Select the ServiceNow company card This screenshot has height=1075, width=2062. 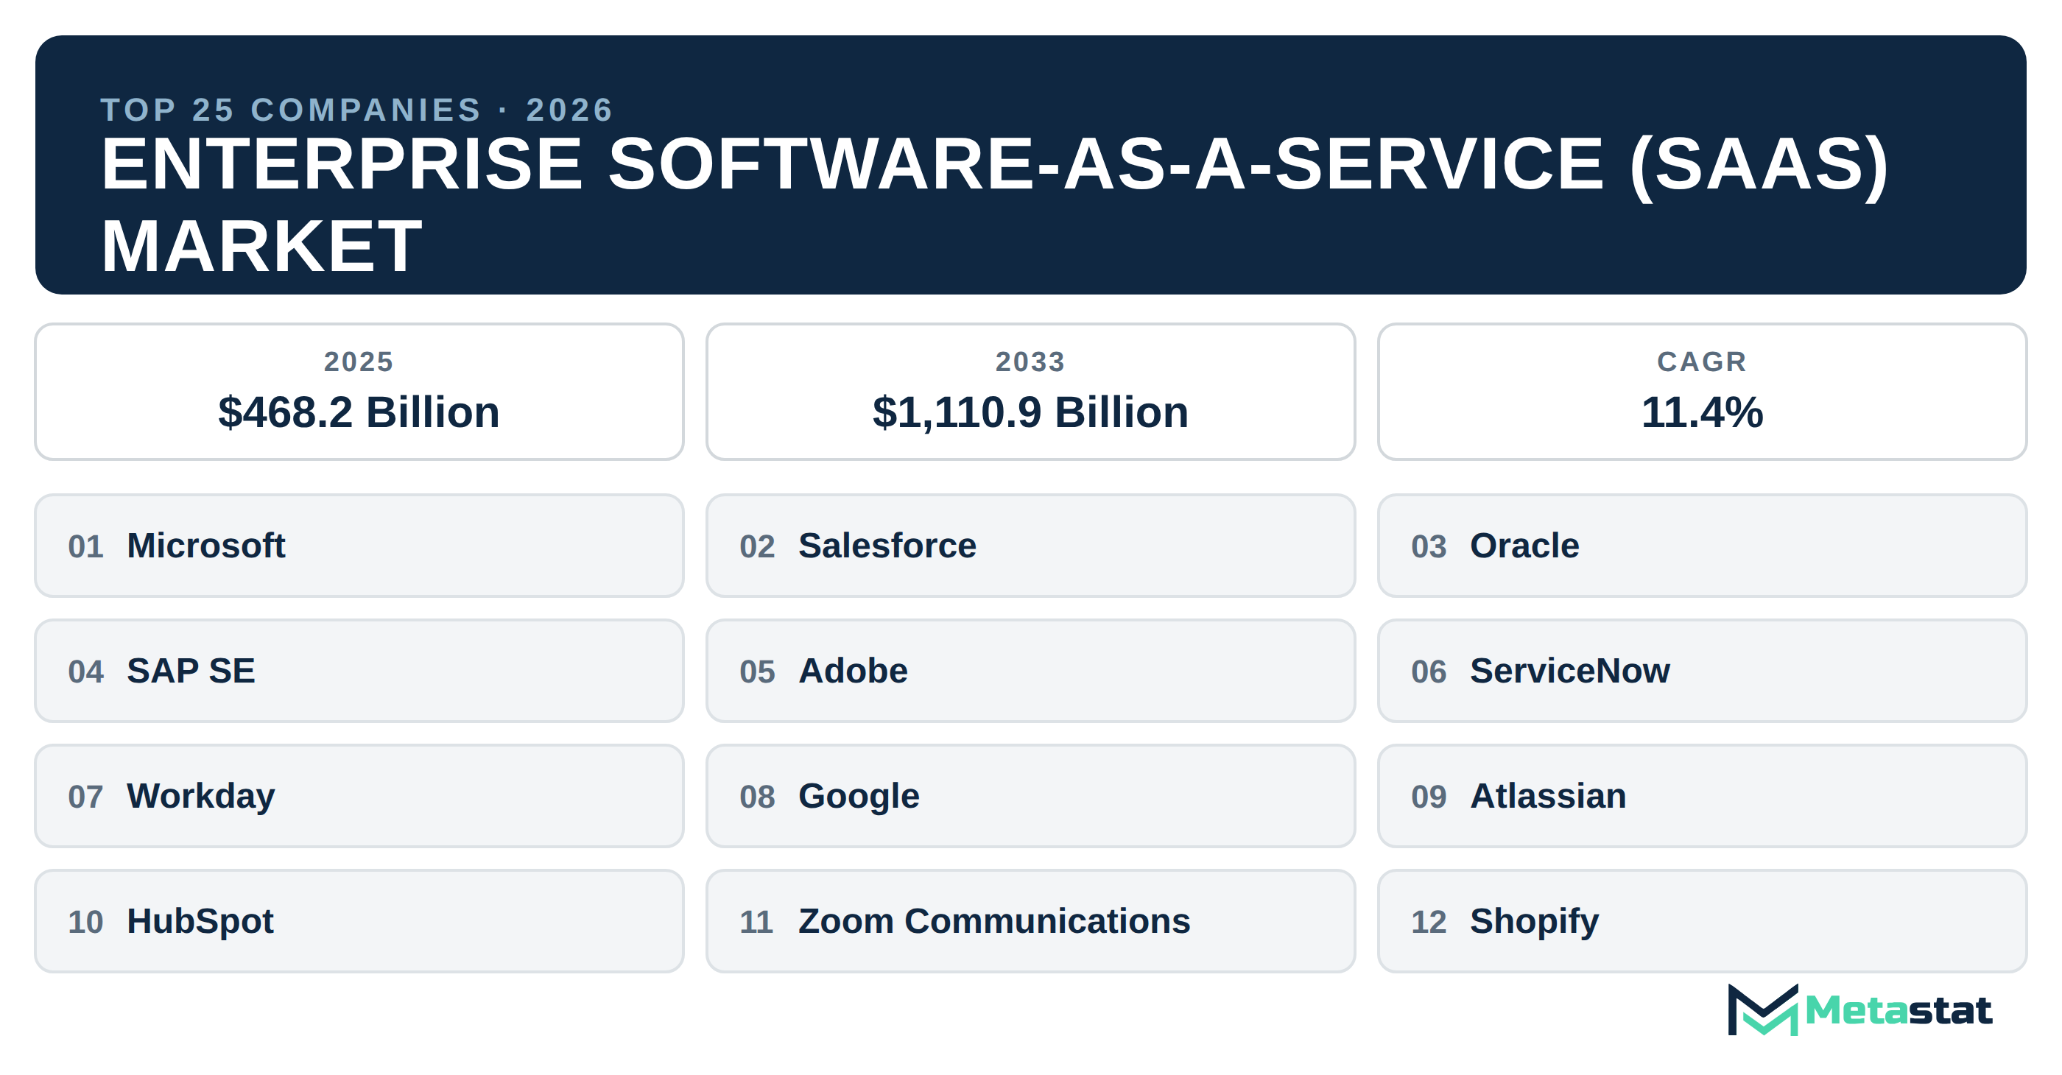(x=1702, y=671)
